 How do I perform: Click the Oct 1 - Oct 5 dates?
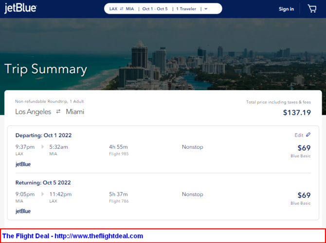coord(155,9)
